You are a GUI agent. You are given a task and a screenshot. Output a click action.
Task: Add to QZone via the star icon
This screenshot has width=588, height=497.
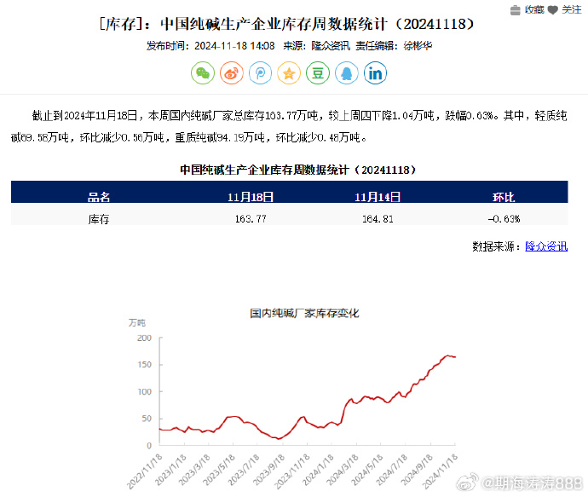point(289,73)
